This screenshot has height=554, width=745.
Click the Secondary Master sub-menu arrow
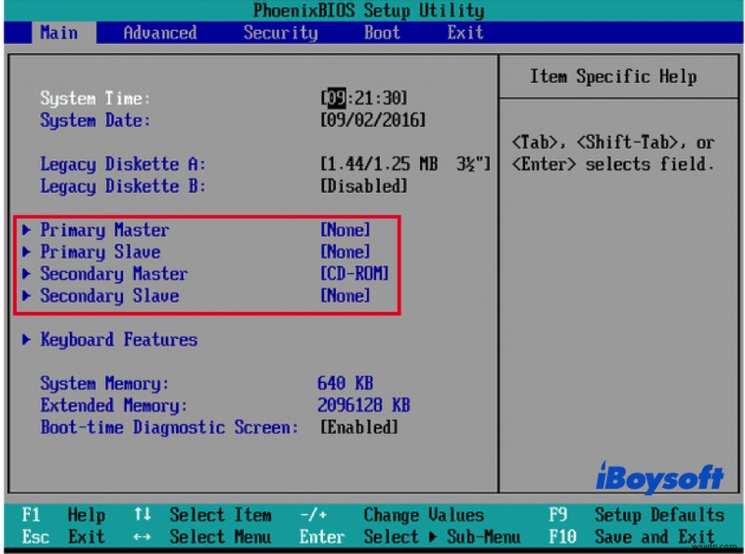26,274
